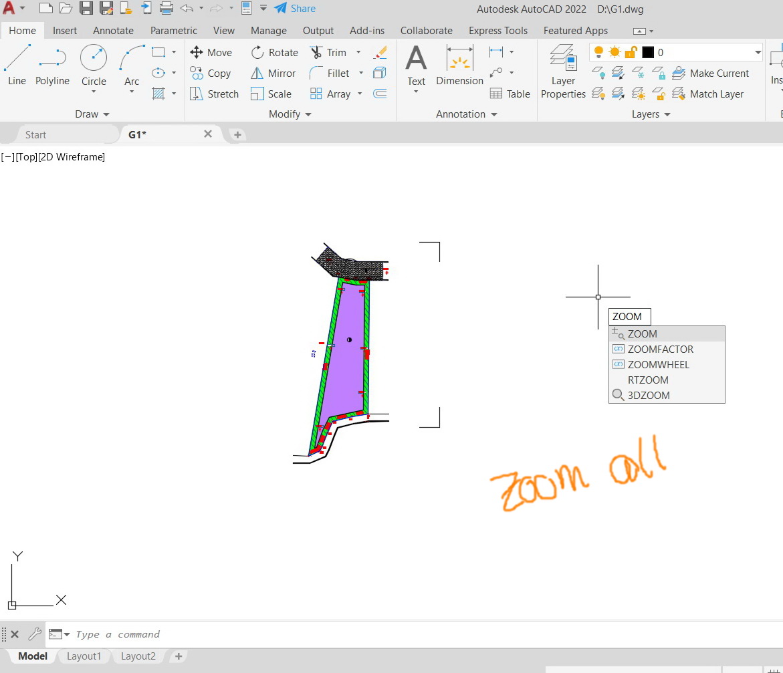Click the Share link in the title bar
This screenshot has width=783, height=673.
300,9
